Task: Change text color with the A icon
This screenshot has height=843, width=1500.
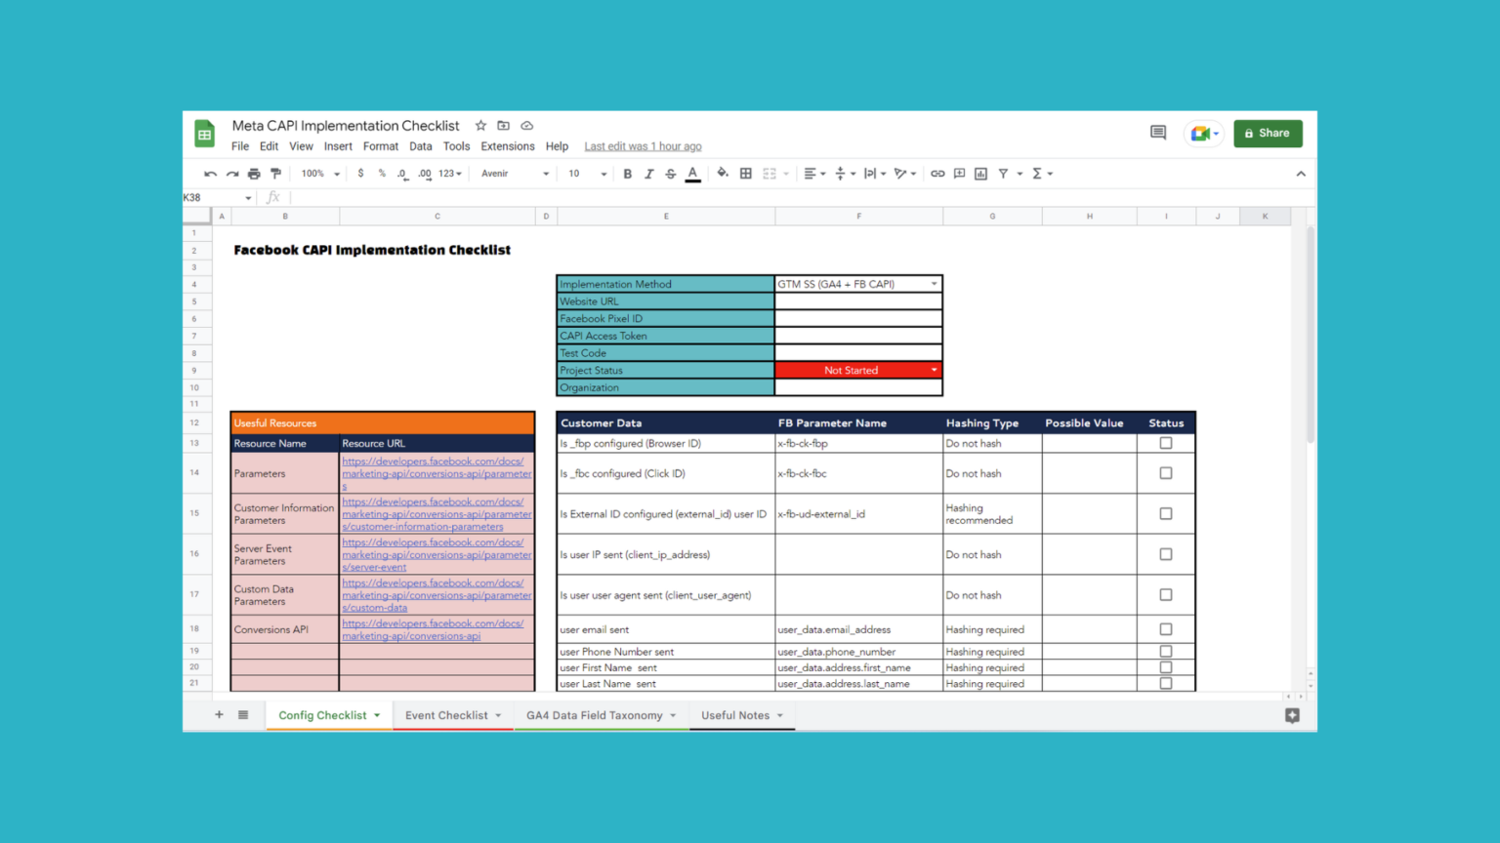Action: [x=692, y=173]
